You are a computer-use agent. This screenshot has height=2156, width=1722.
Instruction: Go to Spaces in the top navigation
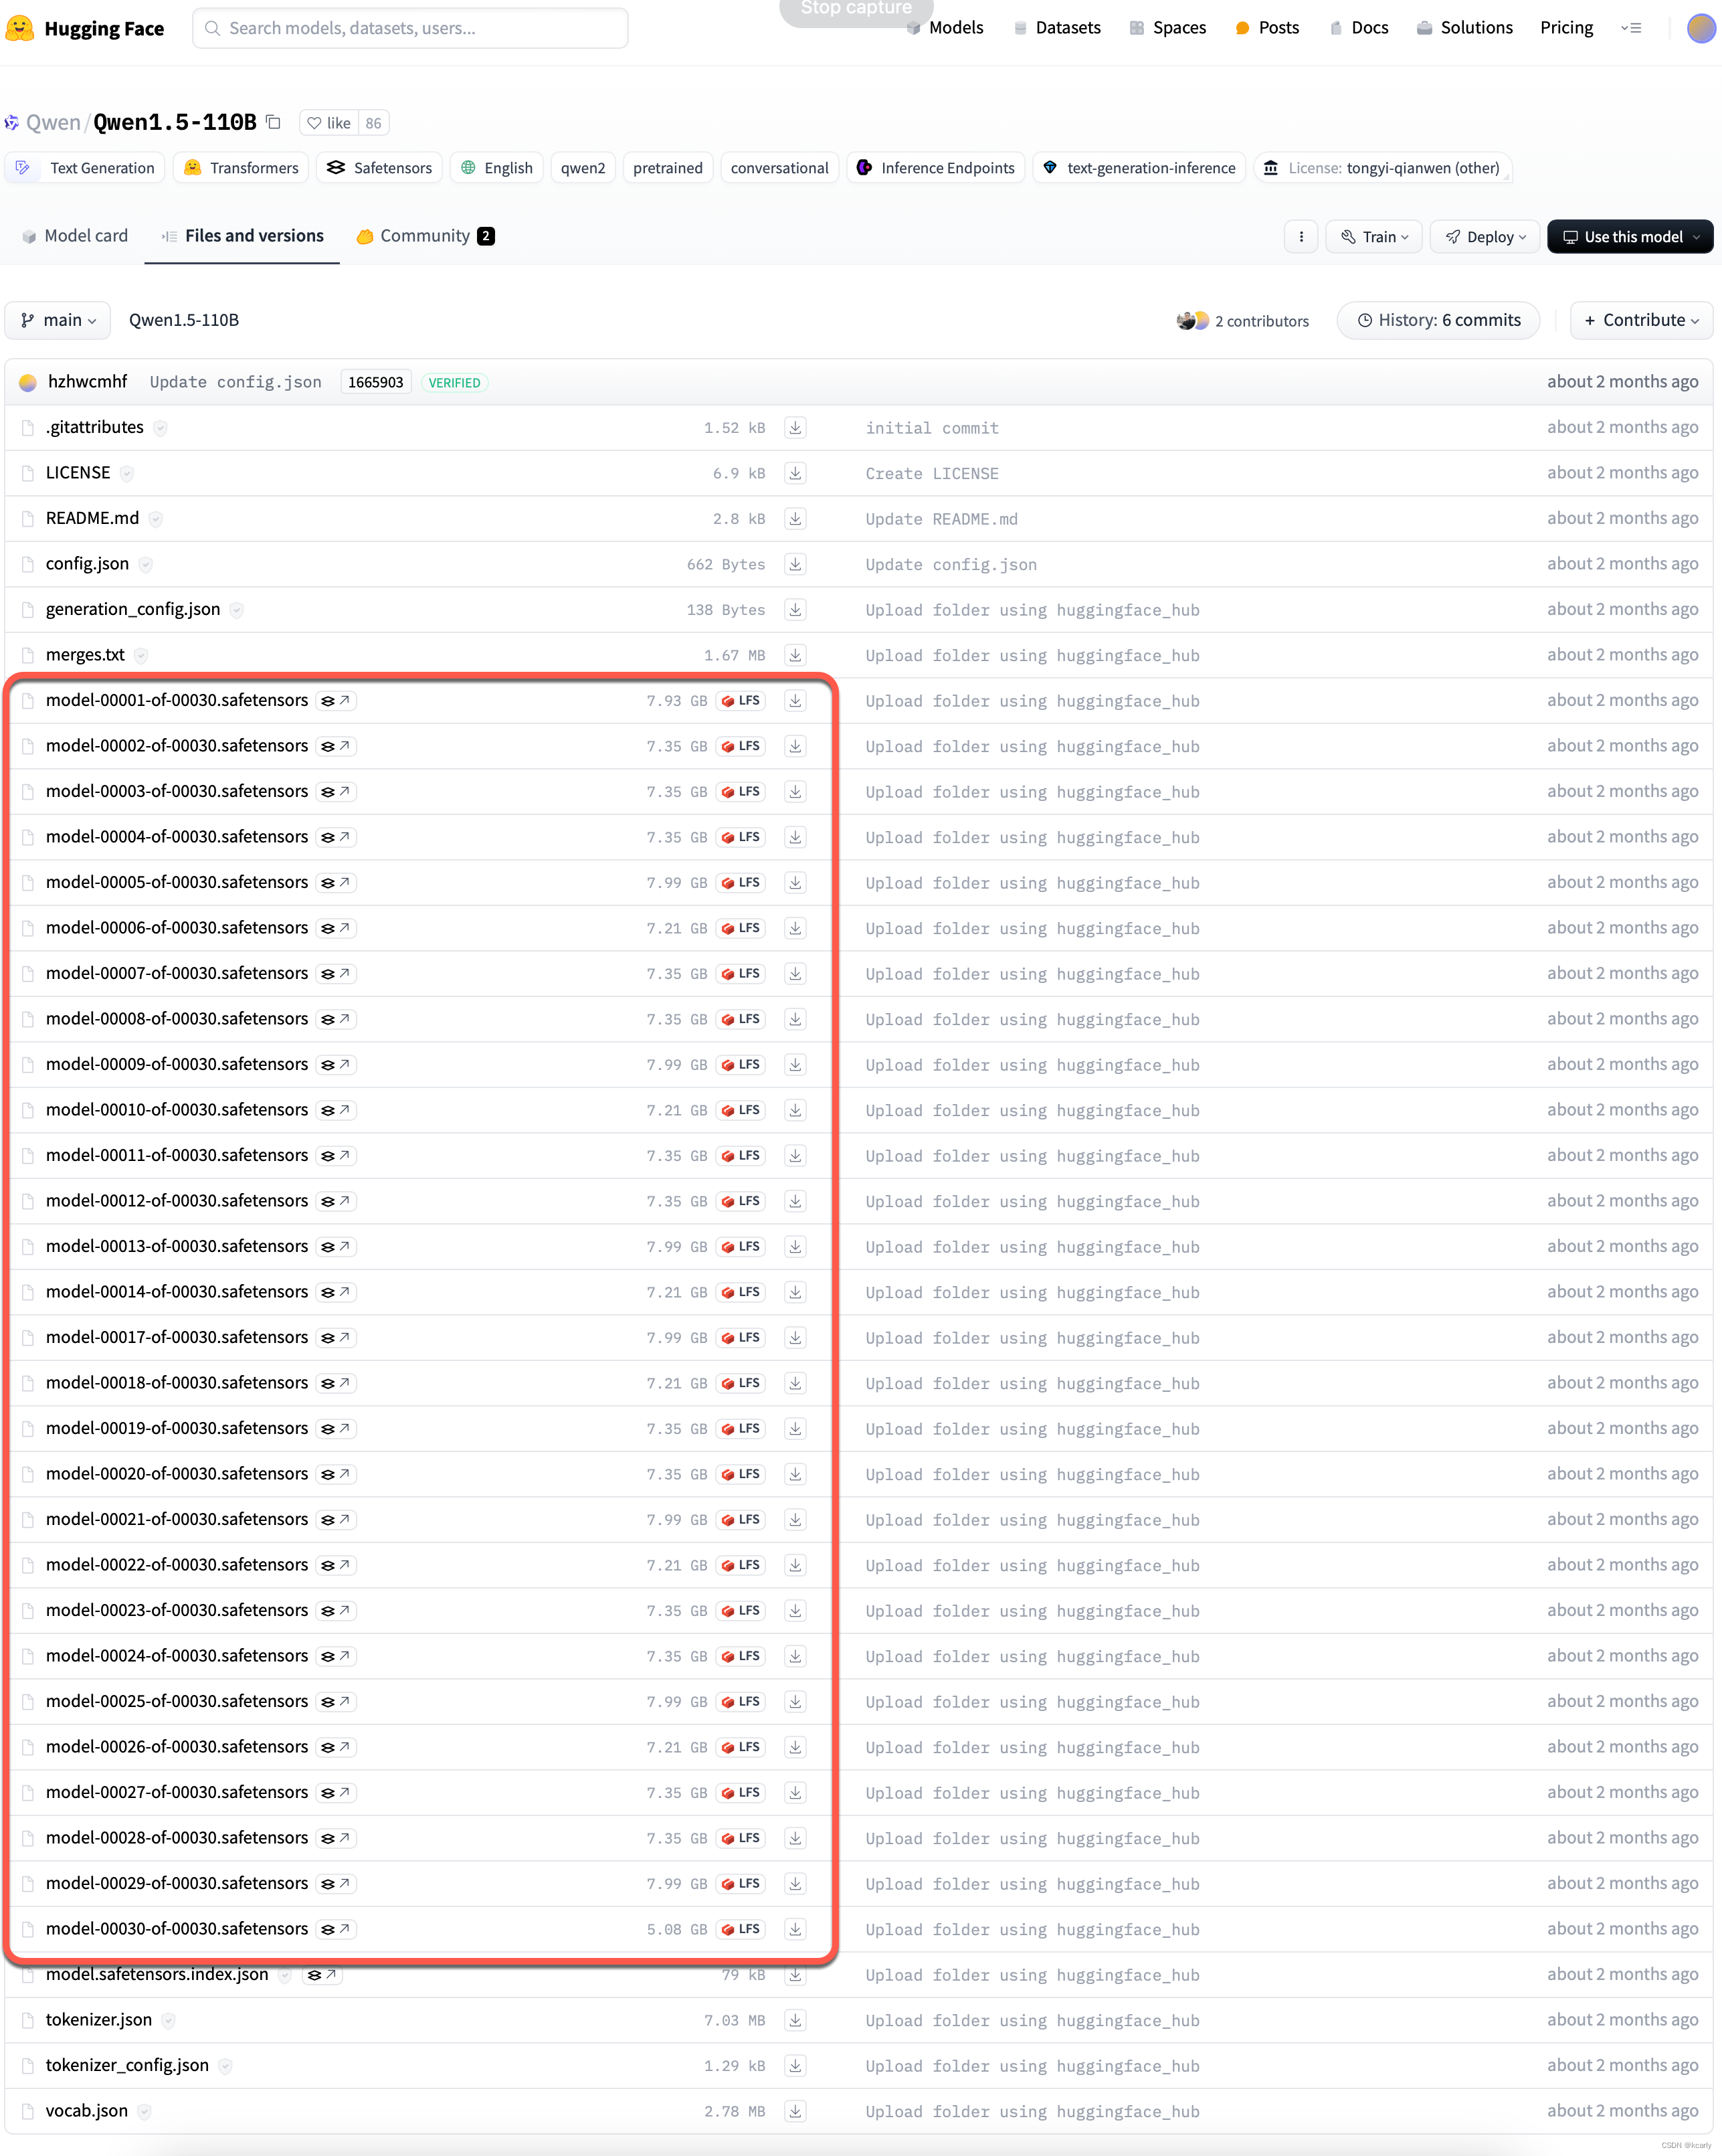click(x=1168, y=28)
